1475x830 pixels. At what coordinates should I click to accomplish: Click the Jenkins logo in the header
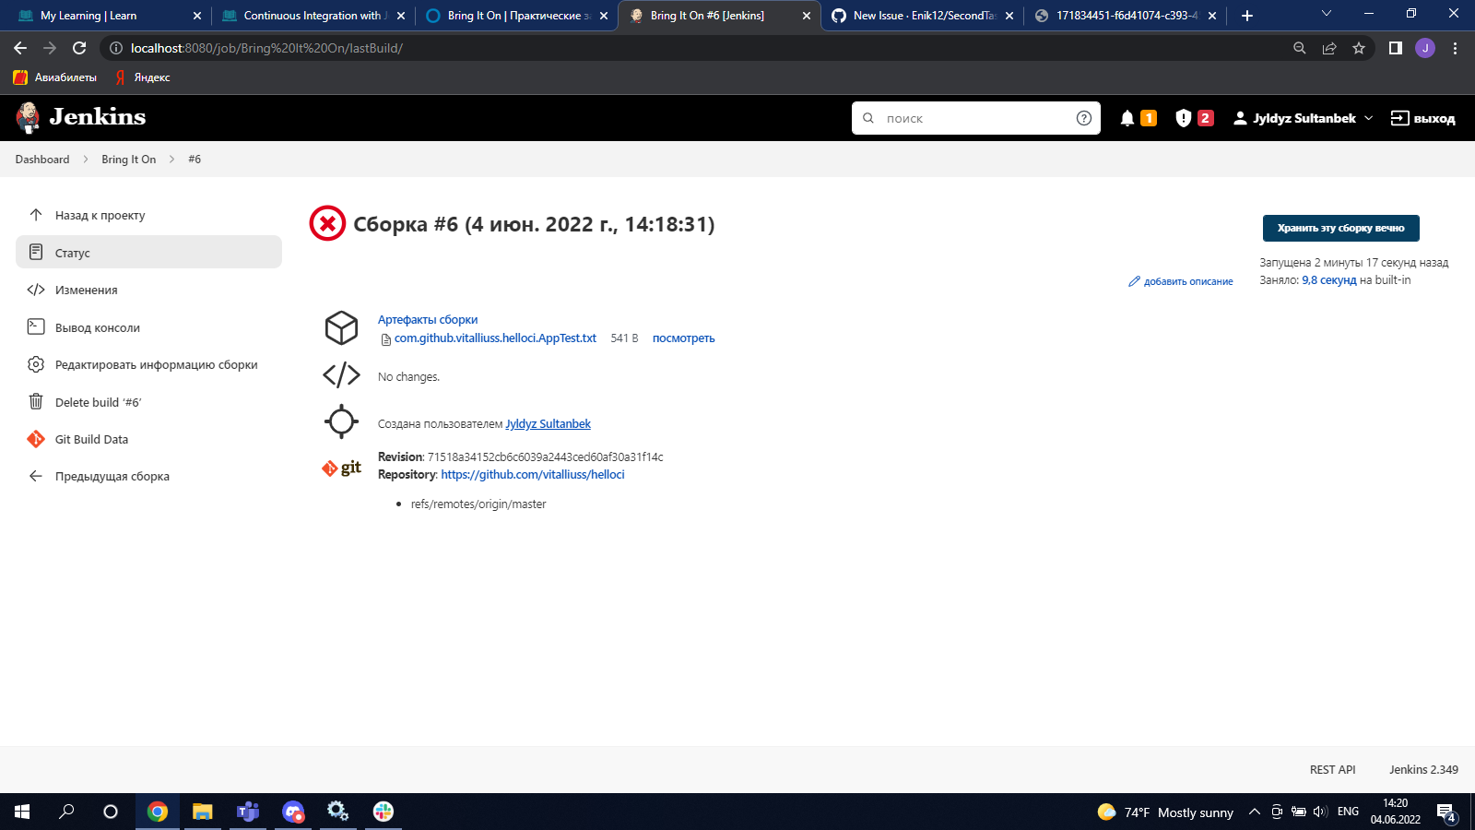[x=81, y=117]
